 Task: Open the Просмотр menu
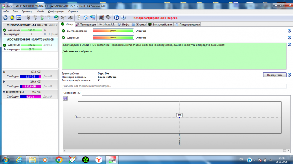click(27, 12)
